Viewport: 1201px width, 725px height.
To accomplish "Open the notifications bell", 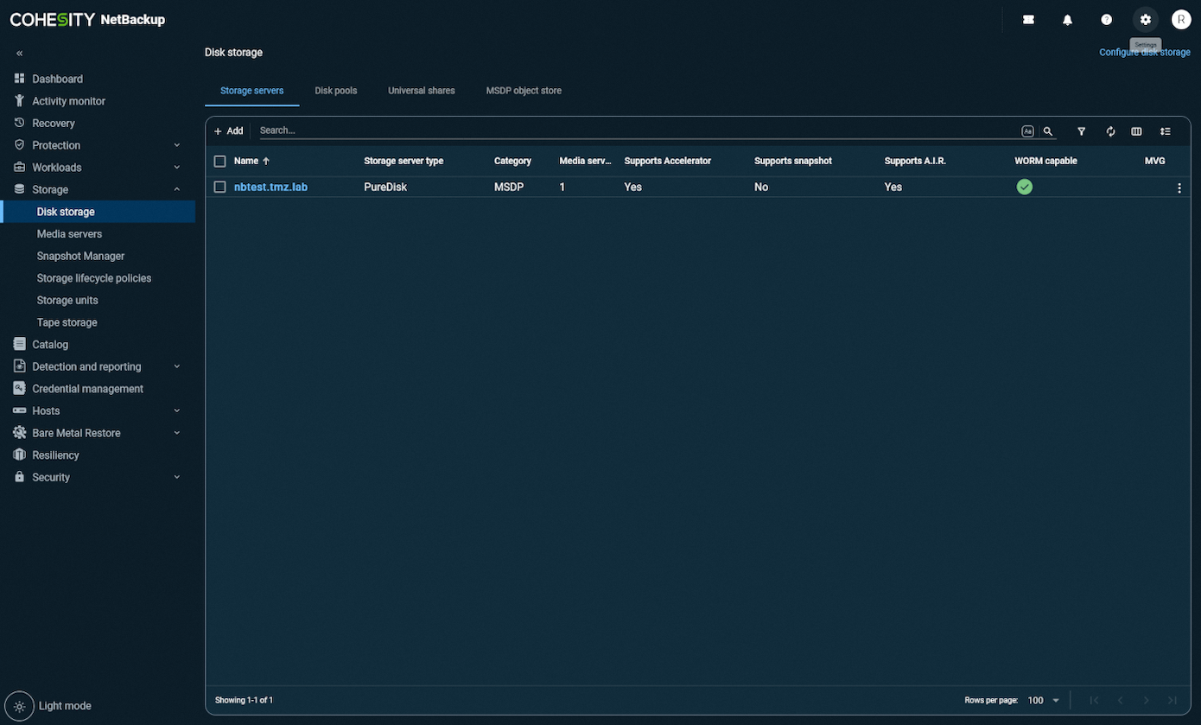I will (x=1067, y=19).
